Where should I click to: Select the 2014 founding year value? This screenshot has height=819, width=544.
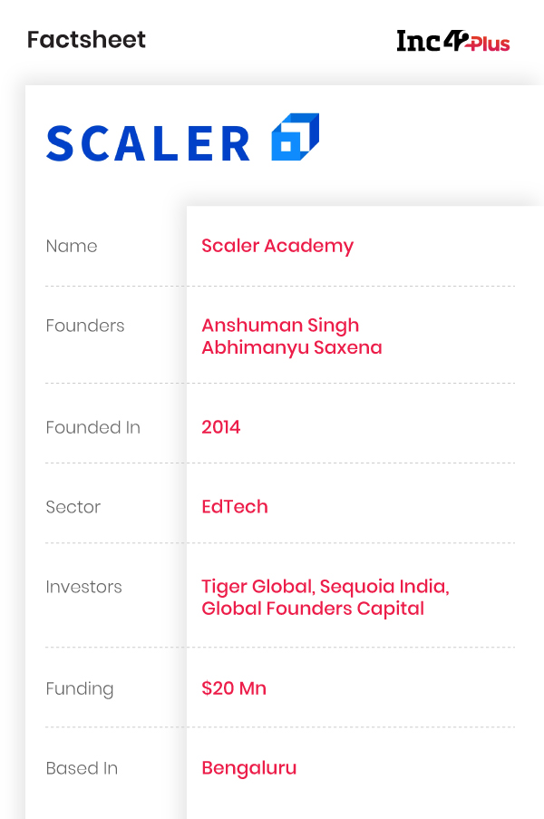pyautogui.click(x=221, y=427)
